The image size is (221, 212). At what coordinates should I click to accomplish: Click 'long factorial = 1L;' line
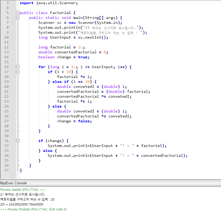click(x=61, y=47)
